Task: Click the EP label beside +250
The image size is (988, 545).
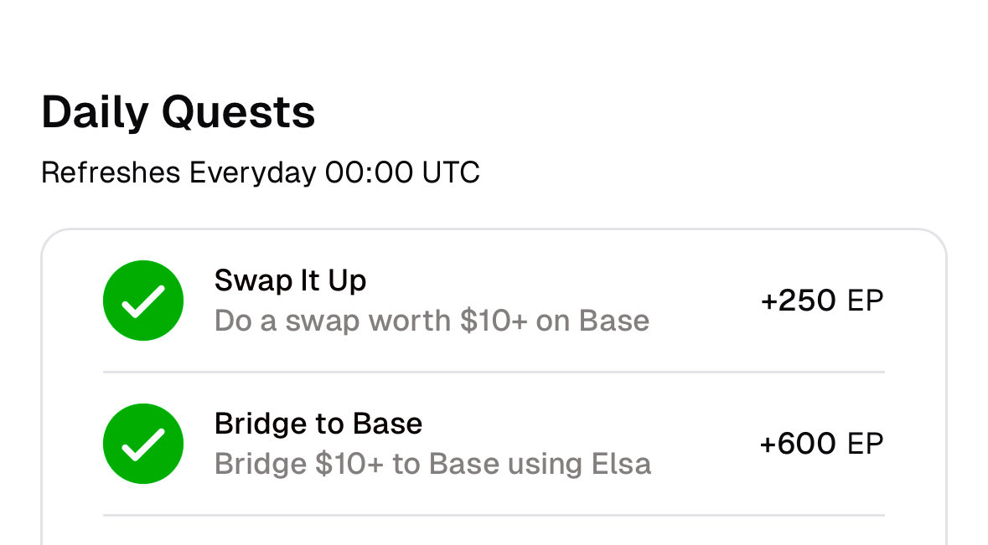Action: pos(866,301)
